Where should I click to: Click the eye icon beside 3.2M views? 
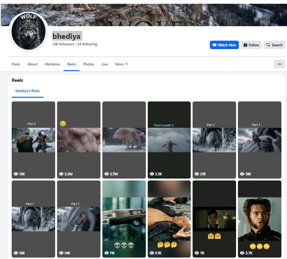click(61, 174)
